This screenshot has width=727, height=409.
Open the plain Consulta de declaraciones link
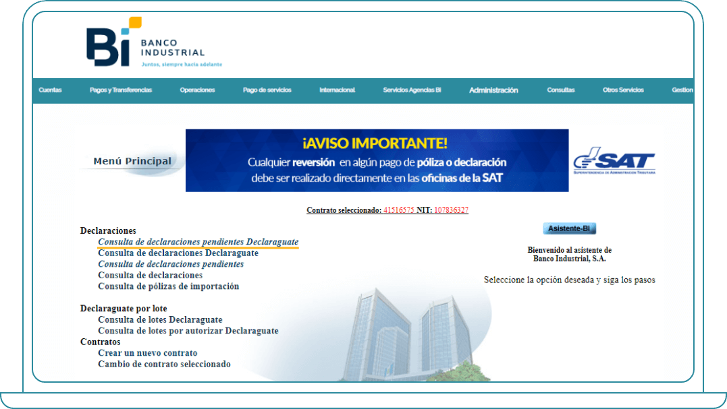click(x=151, y=276)
